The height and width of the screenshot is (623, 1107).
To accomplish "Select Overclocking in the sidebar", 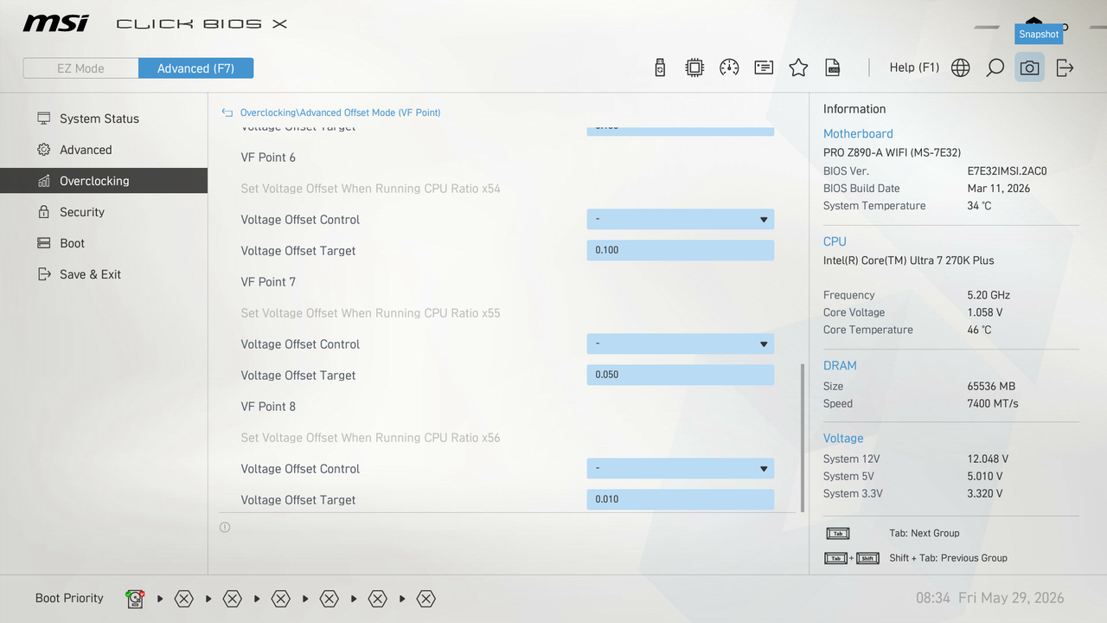I will tap(104, 181).
